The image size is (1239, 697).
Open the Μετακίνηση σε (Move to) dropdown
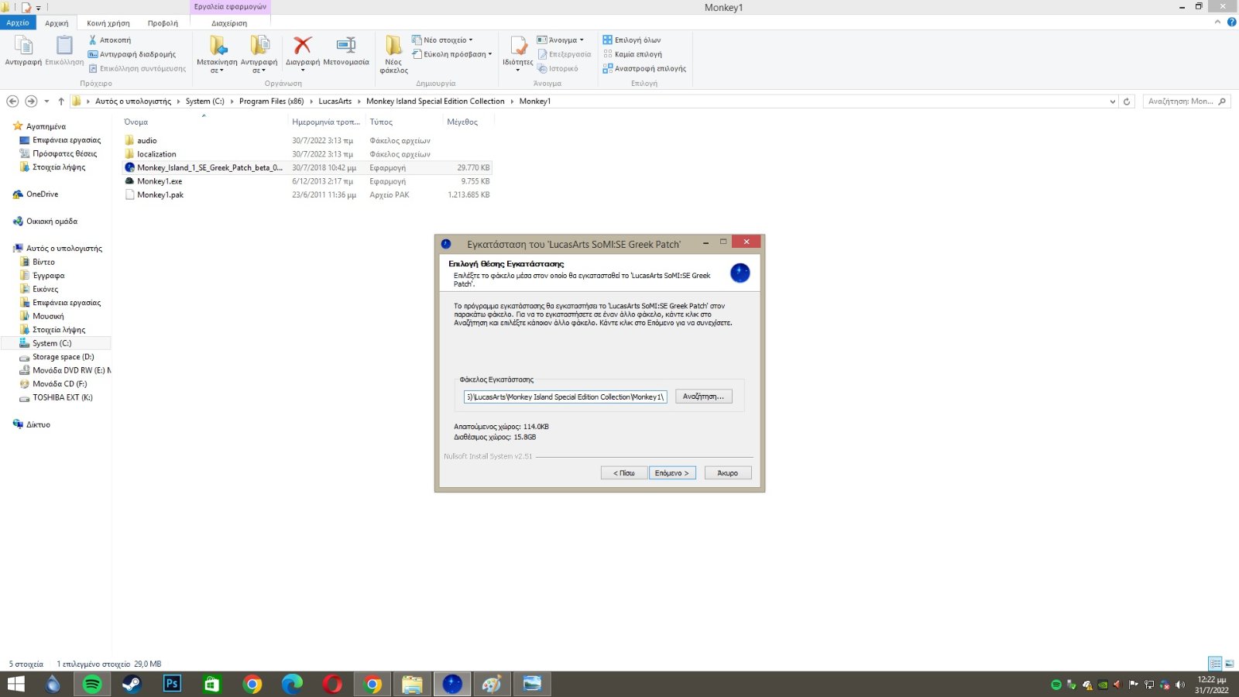[217, 54]
